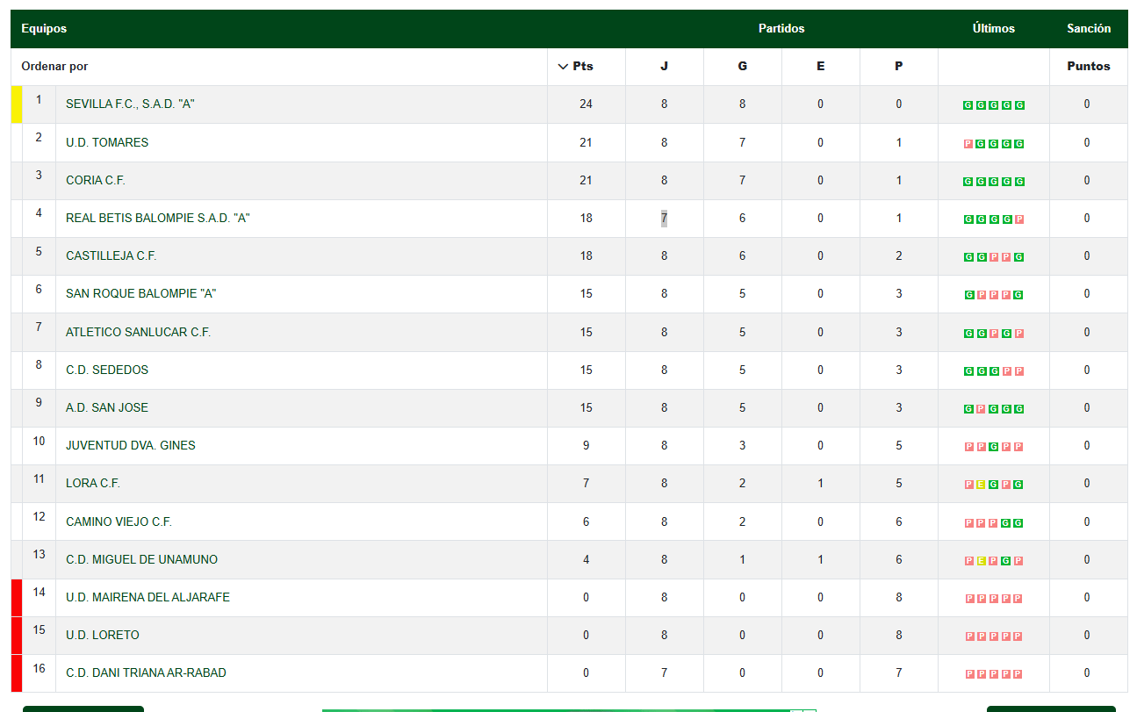Click the red marker beside U.D. LORETO
Viewport: 1137px width, 712px height.
17,635
